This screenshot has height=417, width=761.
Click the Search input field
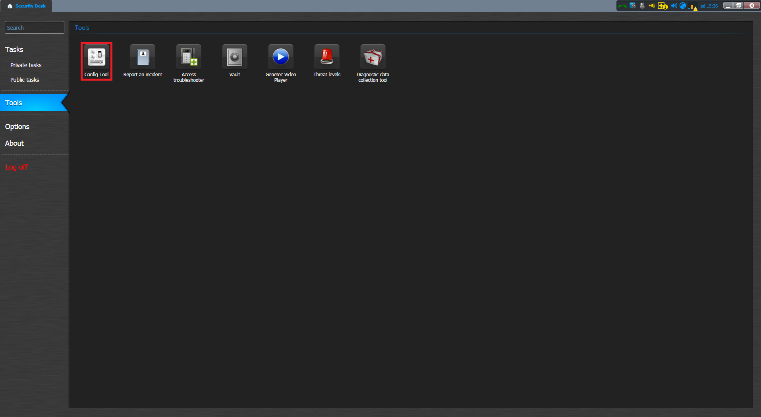tap(34, 28)
